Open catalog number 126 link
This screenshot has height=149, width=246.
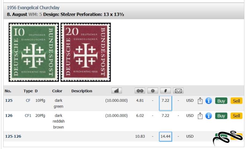(9, 116)
